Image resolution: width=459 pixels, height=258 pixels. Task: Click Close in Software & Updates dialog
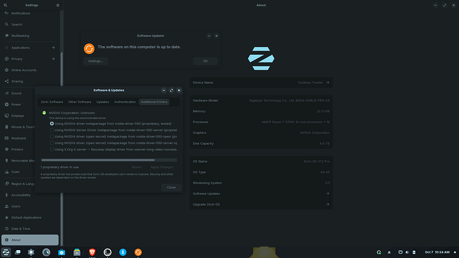pyautogui.click(x=171, y=188)
